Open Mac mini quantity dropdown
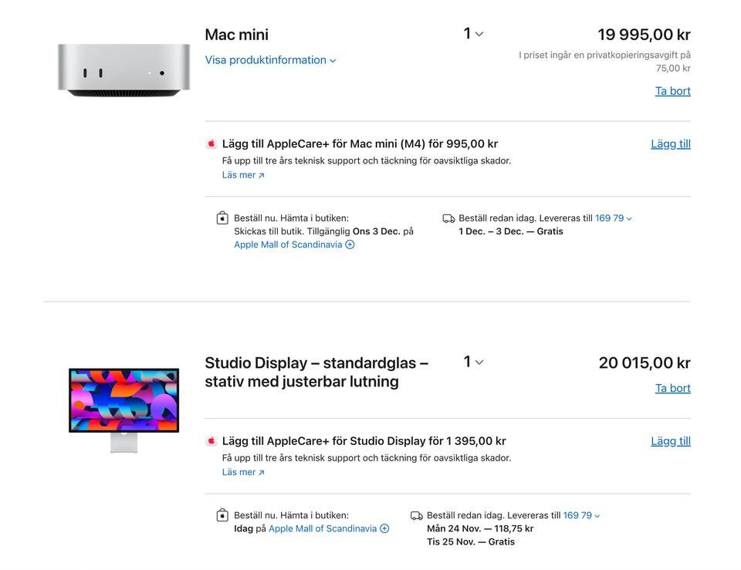The width and height of the screenshot is (741, 570). (473, 34)
